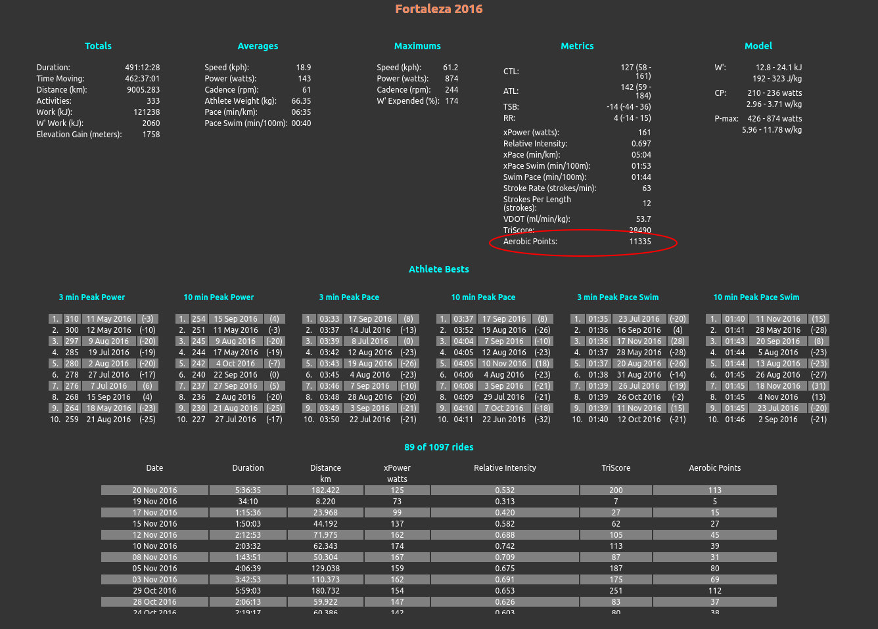The image size is (878, 629).
Task: Click the 10 Nov 2016 ride row date
Action: [x=154, y=546]
